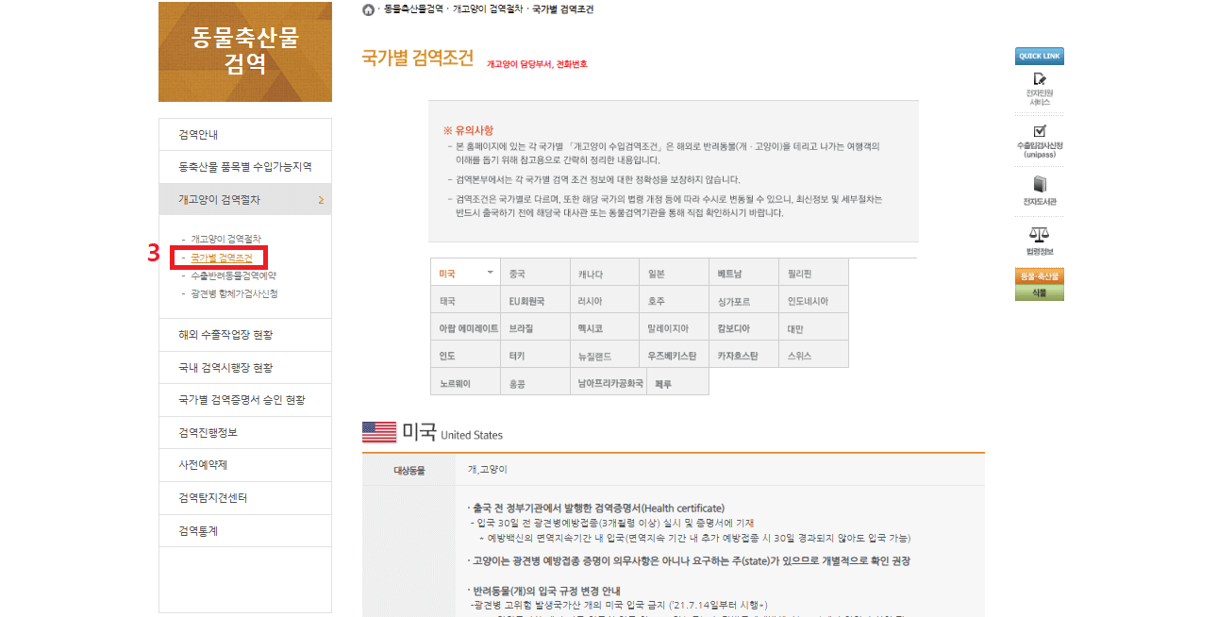Click the United States flag image
This screenshot has height=617, width=1218.
point(379,433)
